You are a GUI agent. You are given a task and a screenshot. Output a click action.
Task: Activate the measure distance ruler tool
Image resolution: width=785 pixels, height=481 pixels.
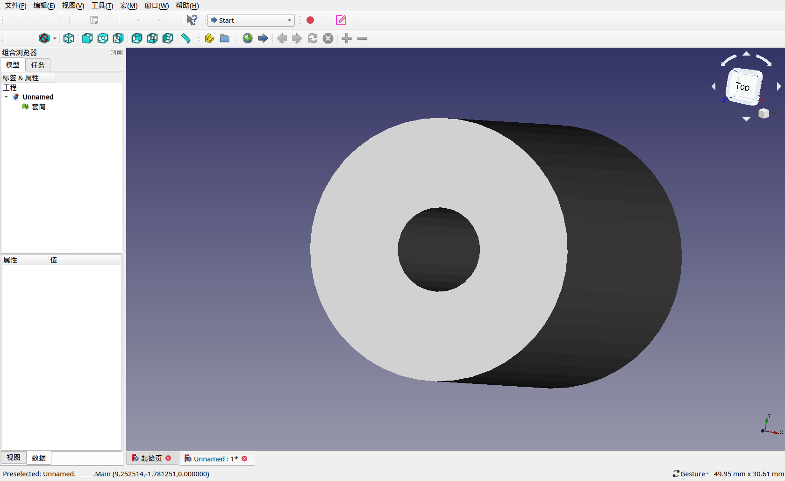(186, 38)
